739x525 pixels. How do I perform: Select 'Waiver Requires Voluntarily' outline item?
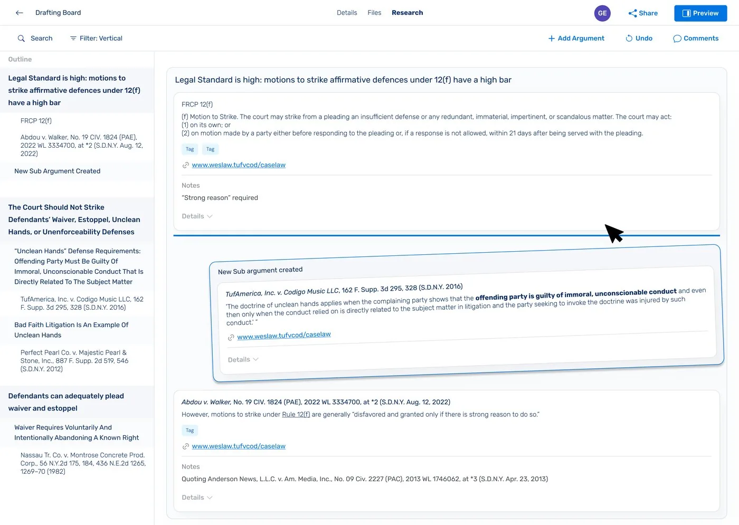77,433
